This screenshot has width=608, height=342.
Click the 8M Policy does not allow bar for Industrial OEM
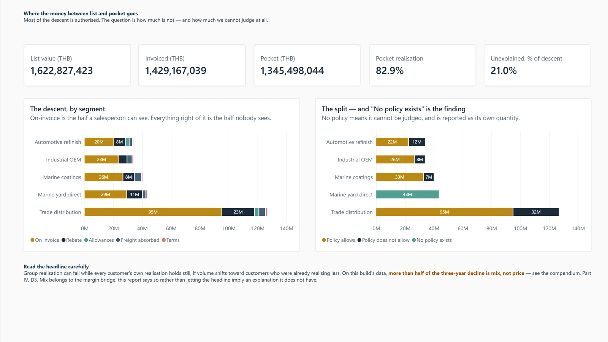pos(420,160)
